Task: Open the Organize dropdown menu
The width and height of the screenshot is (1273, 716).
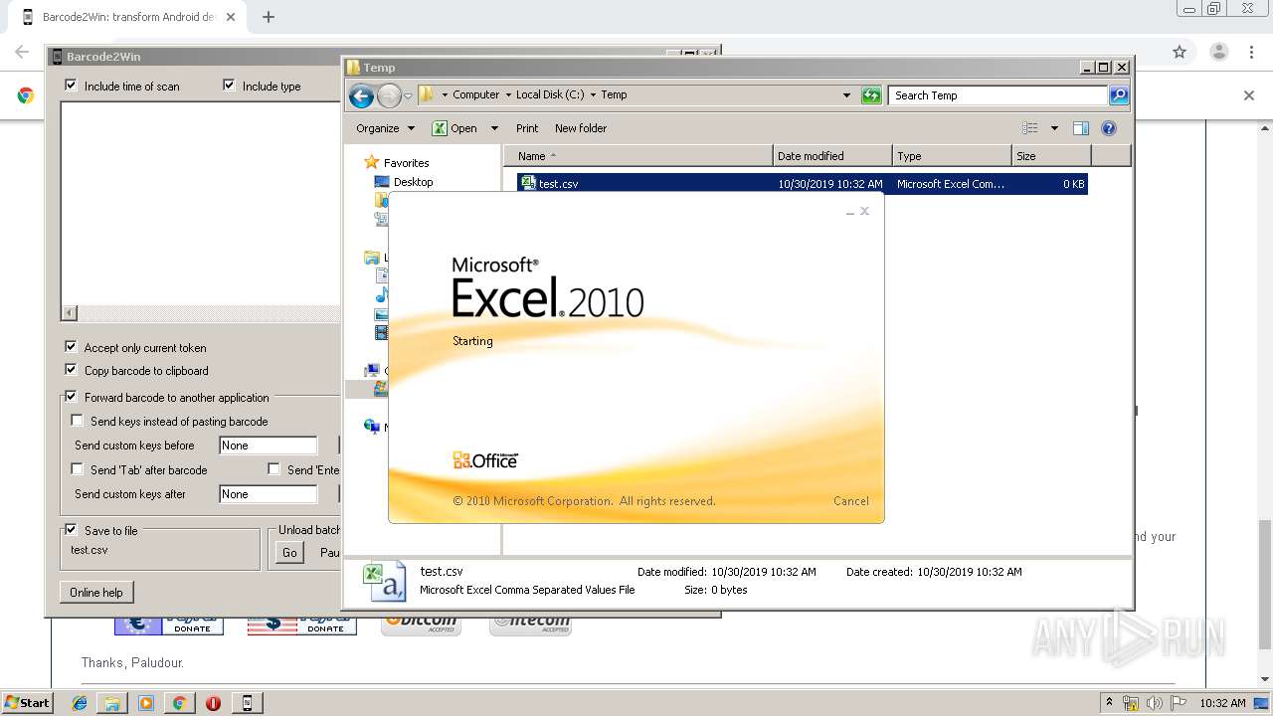Action: [384, 128]
